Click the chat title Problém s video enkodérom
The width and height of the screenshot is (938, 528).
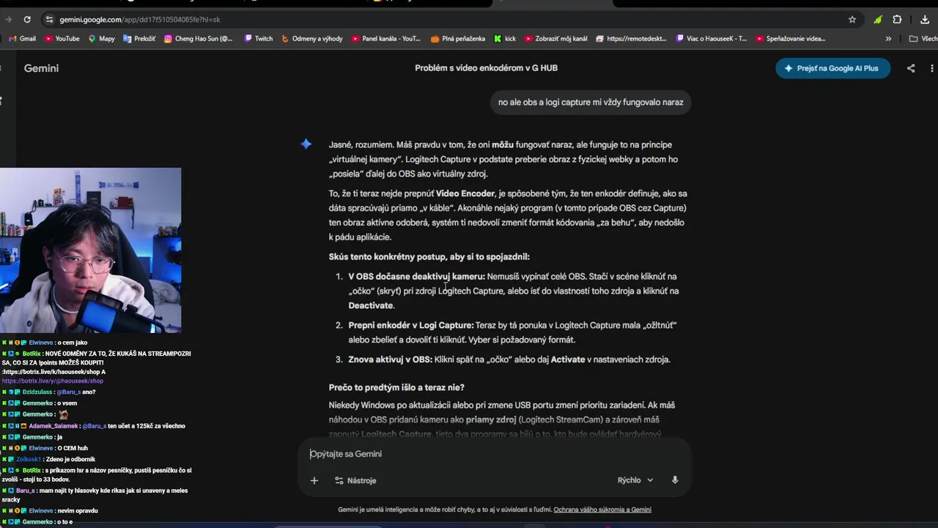(x=486, y=67)
